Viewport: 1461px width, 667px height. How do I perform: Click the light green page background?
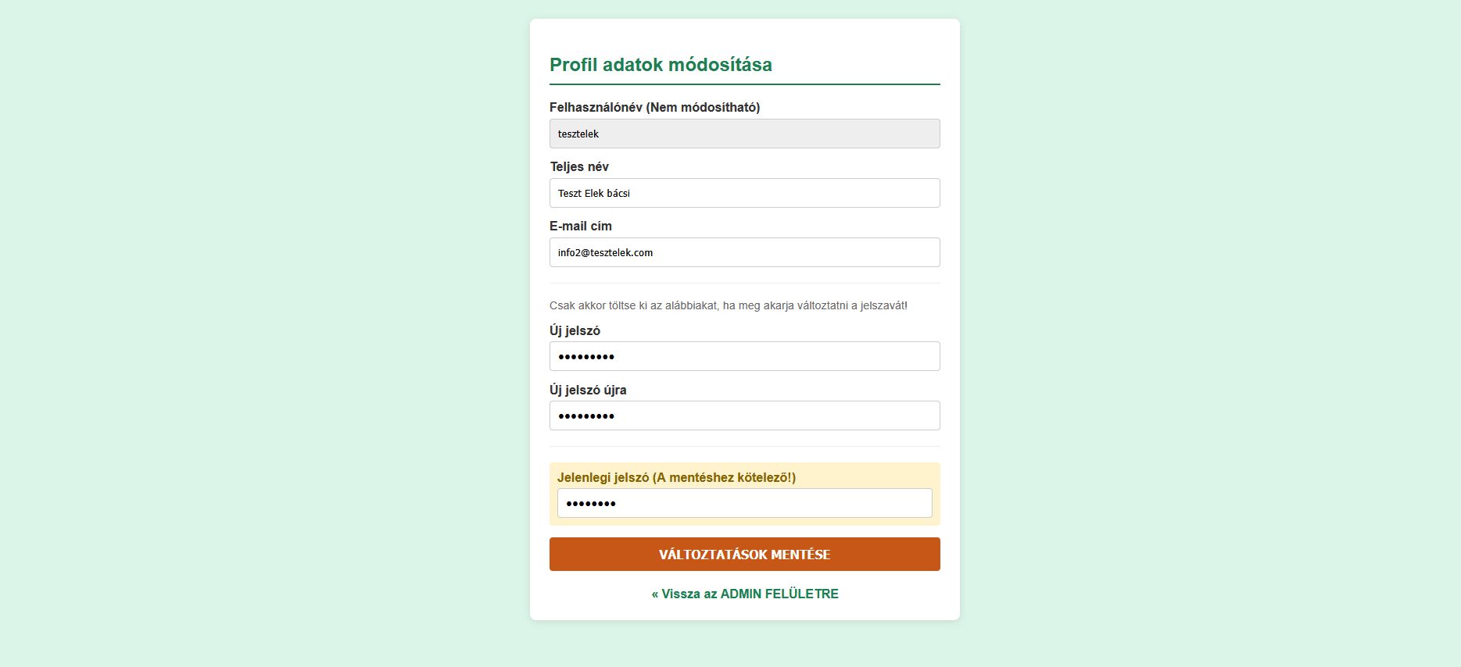click(x=235, y=312)
